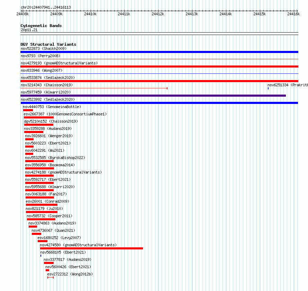The height and width of the screenshot is (291, 308).
Task: Select the red bar under nsv4440753
Action: pos(28,110)
